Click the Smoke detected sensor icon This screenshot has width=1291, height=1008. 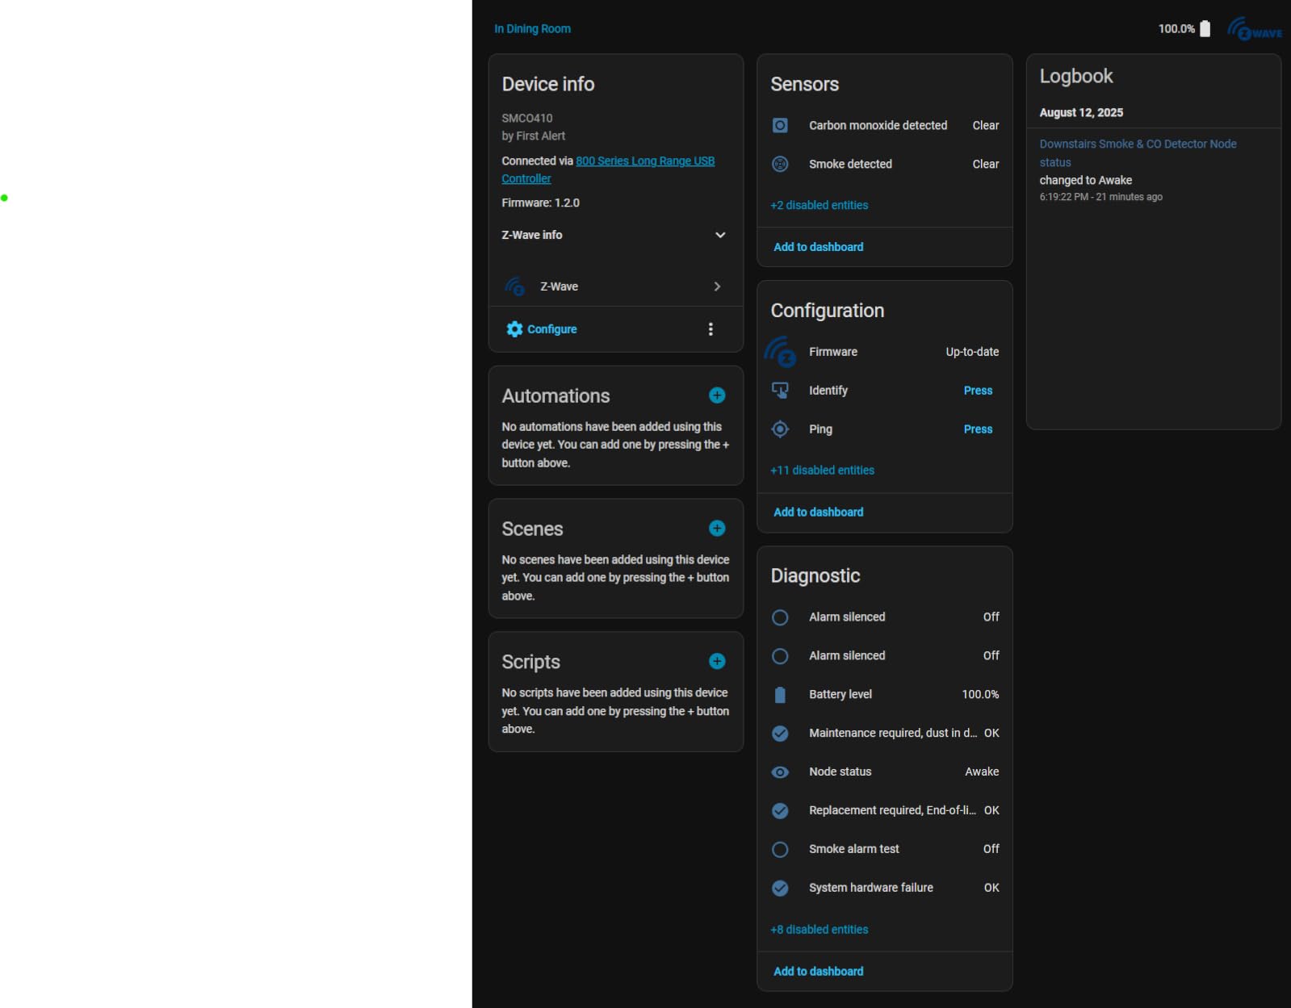780,165
